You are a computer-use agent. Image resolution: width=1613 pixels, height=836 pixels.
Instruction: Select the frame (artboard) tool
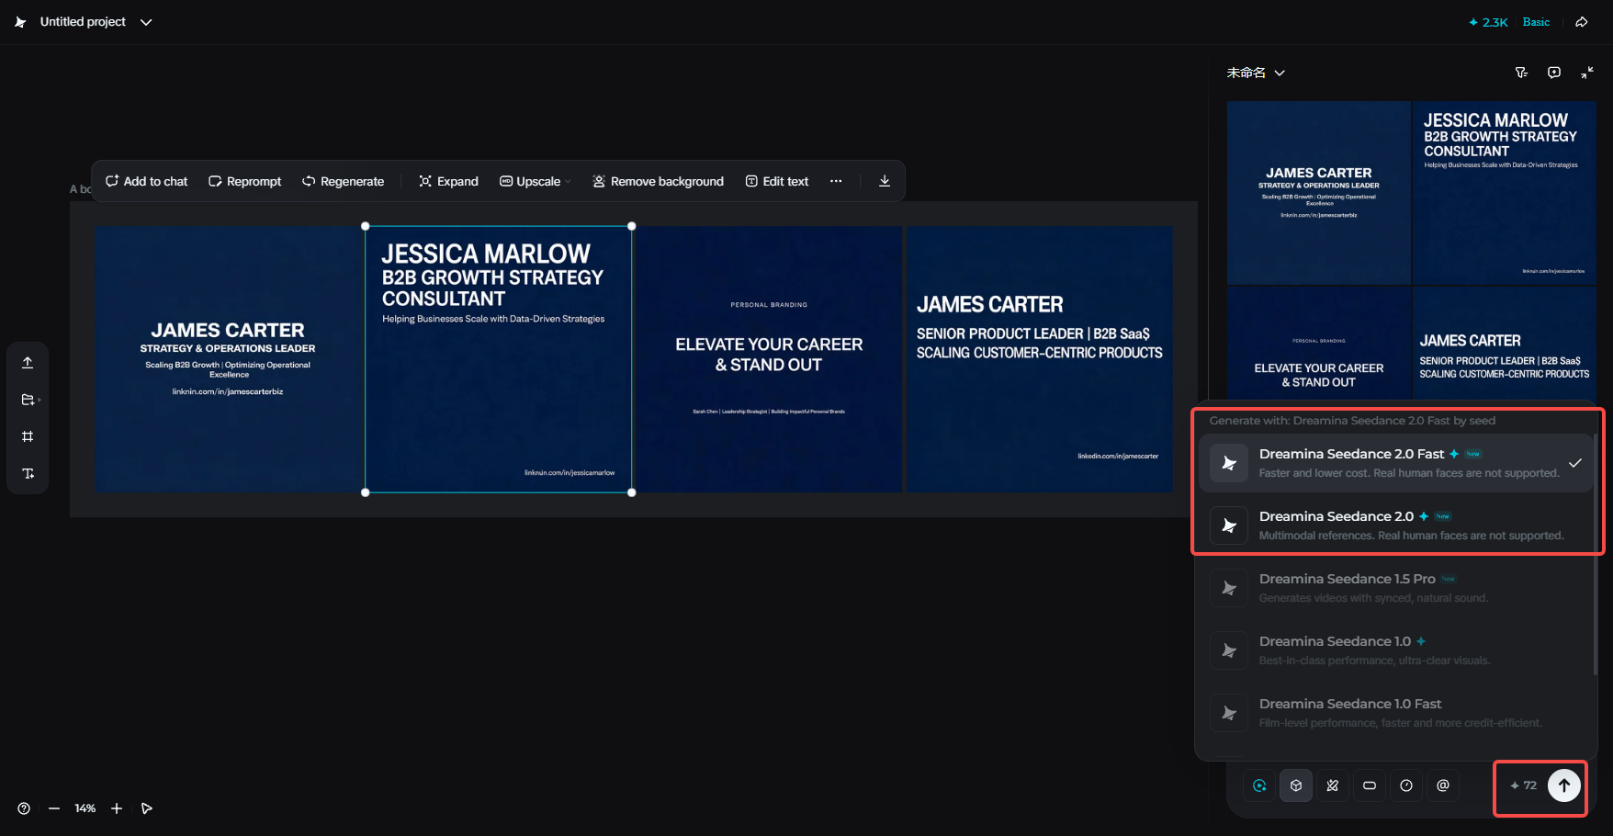tap(28, 436)
